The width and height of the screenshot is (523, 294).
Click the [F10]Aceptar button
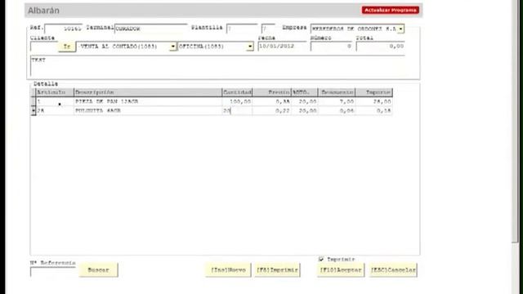(x=341, y=269)
